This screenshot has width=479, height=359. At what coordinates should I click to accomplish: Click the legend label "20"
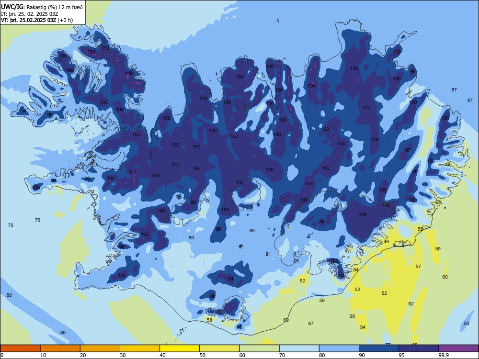click(x=83, y=355)
